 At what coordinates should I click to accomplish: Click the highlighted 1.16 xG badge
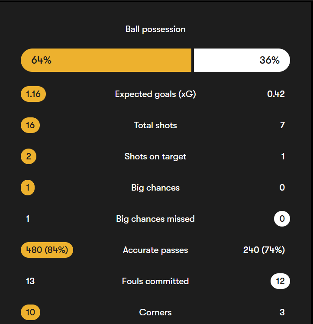(x=33, y=94)
